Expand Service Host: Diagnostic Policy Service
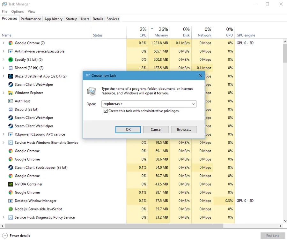 click(x=3, y=217)
